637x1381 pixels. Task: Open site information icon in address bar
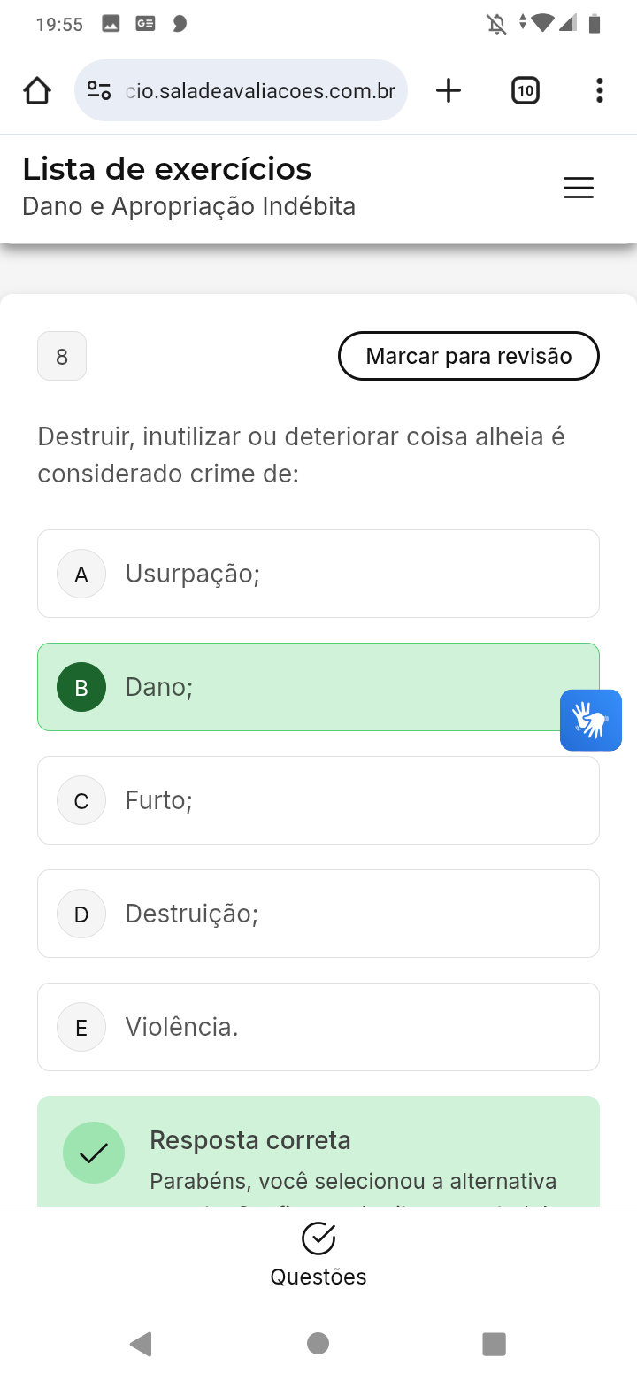coord(99,90)
